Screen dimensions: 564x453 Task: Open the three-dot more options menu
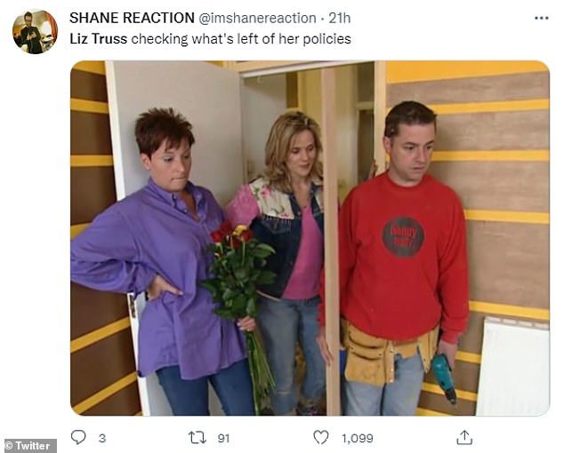(x=542, y=18)
